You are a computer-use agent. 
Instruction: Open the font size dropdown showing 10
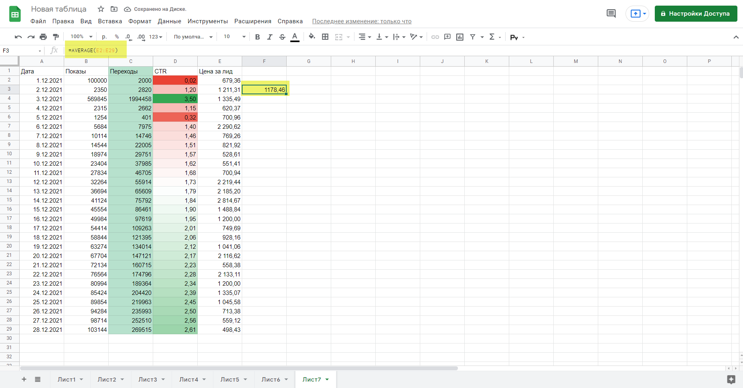click(234, 37)
